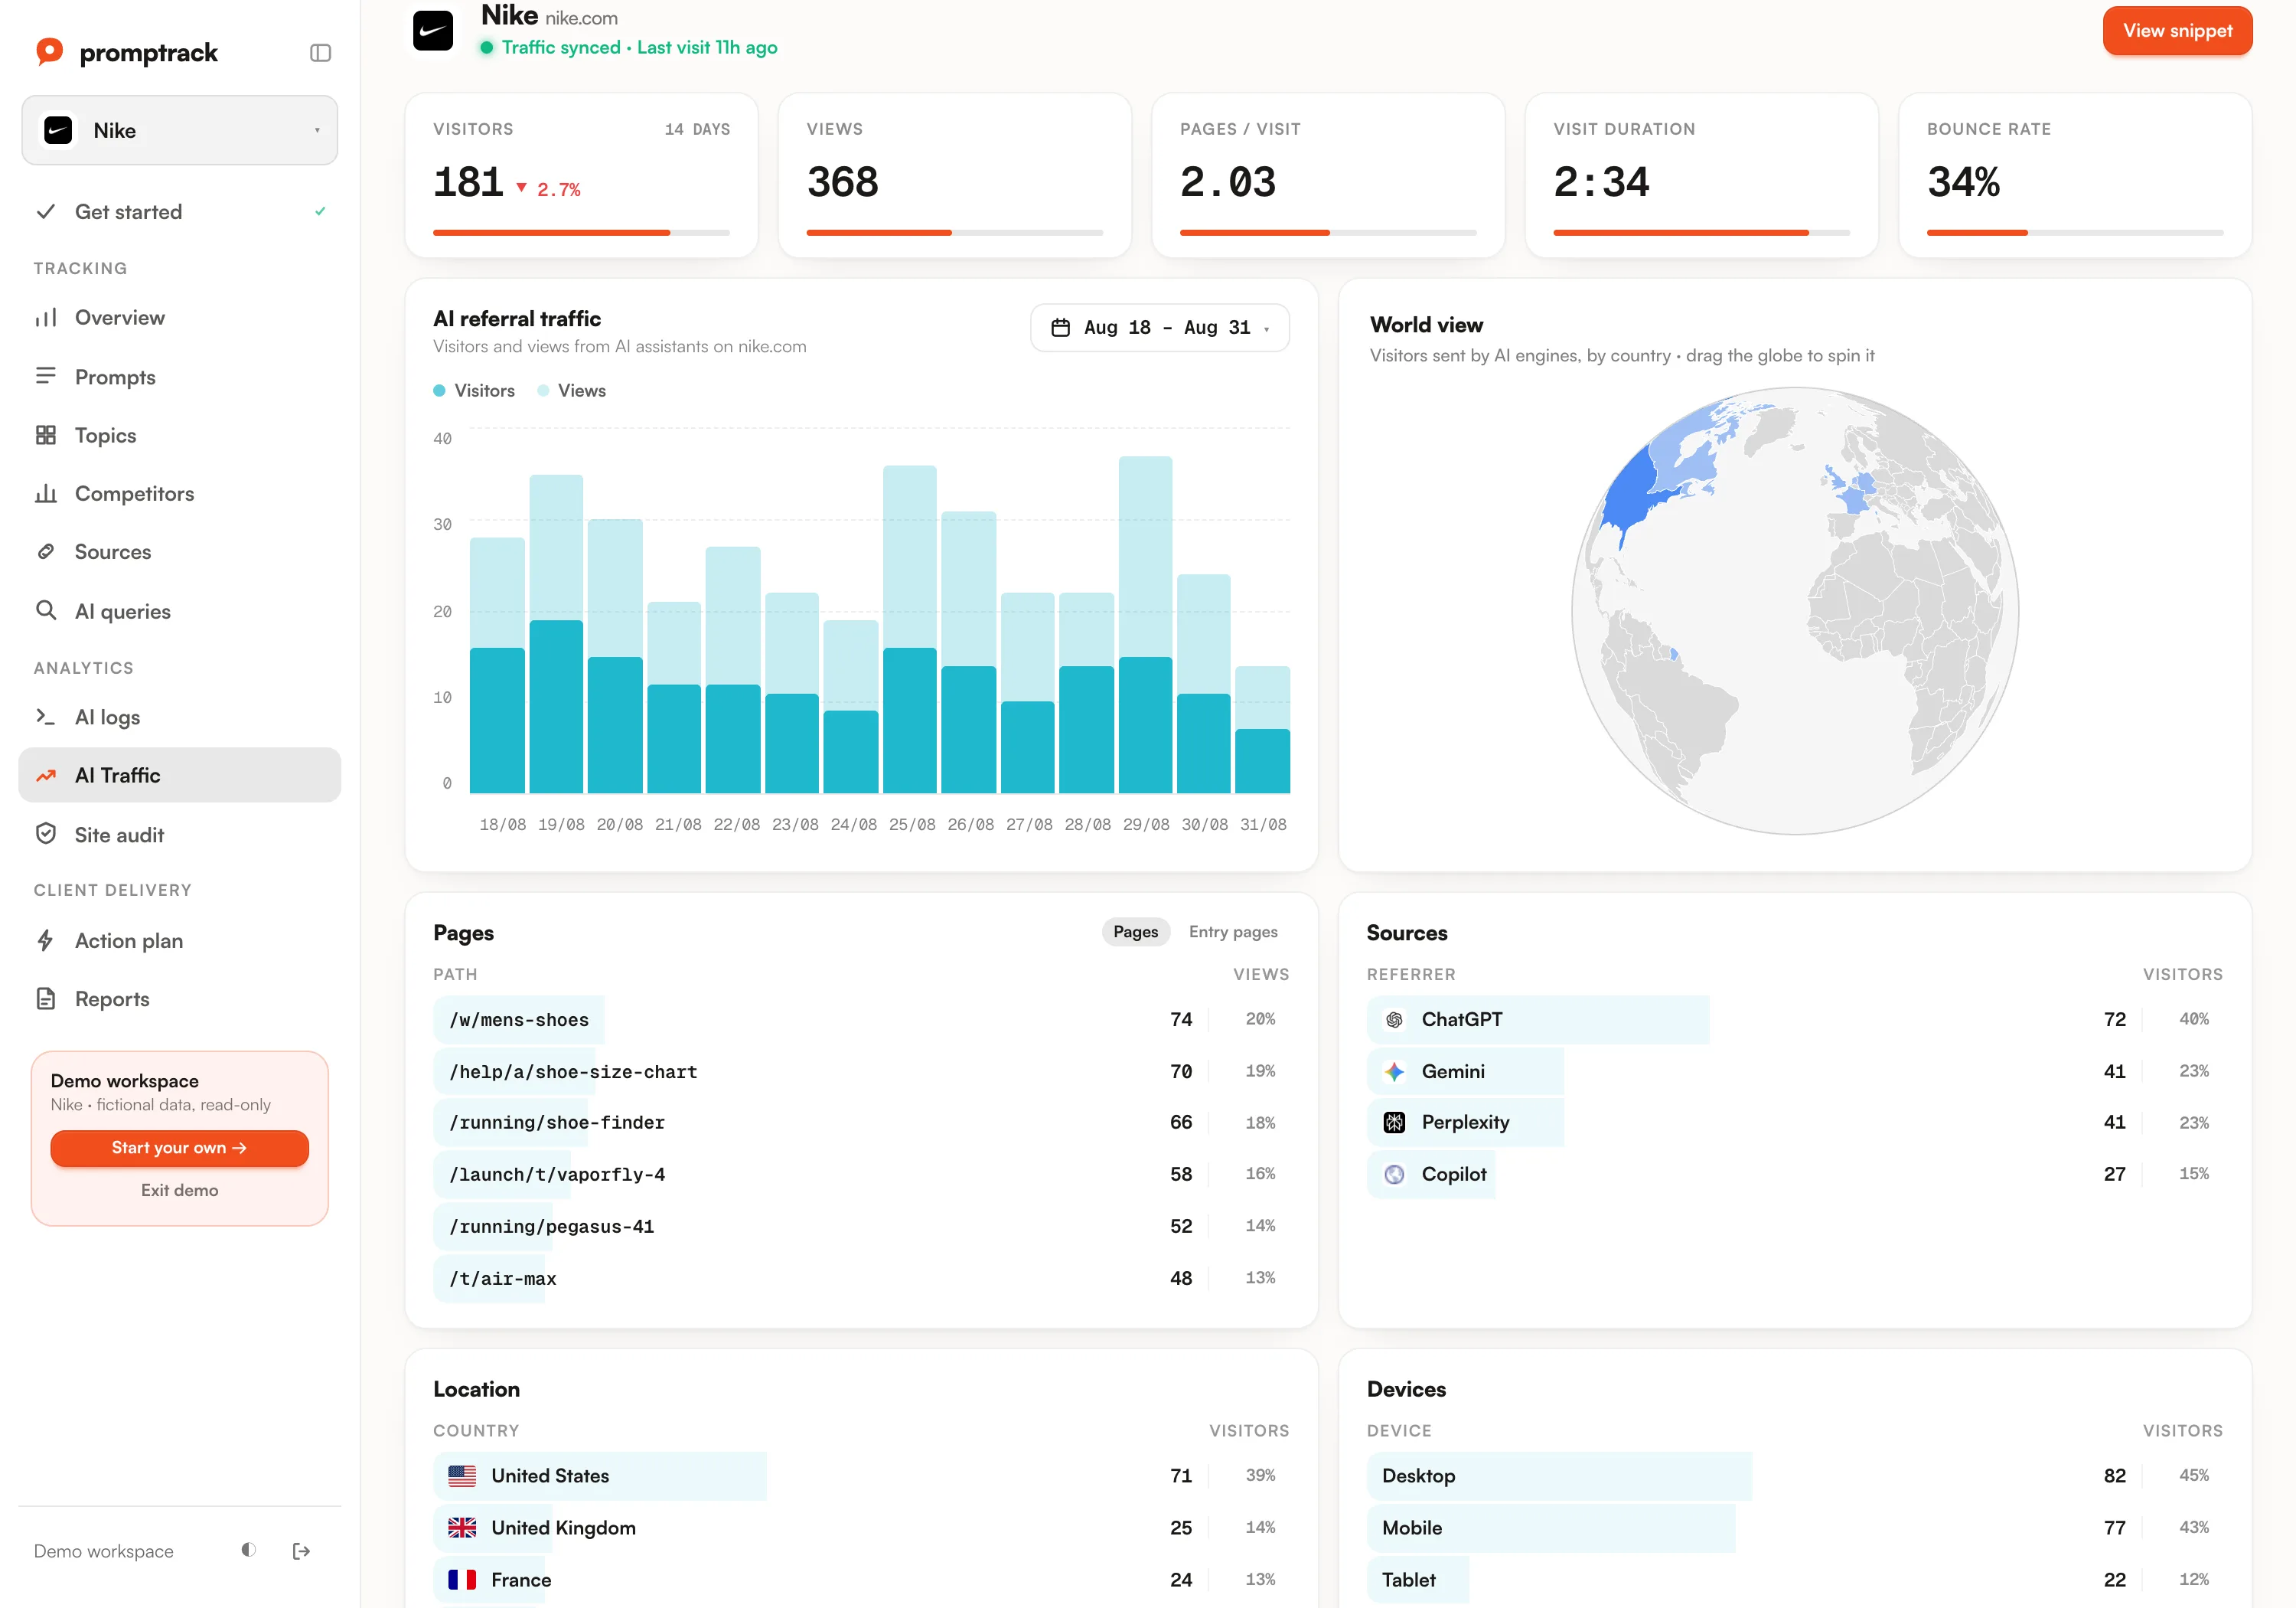Switch to the Entry pages tab

[x=1233, y=932]
